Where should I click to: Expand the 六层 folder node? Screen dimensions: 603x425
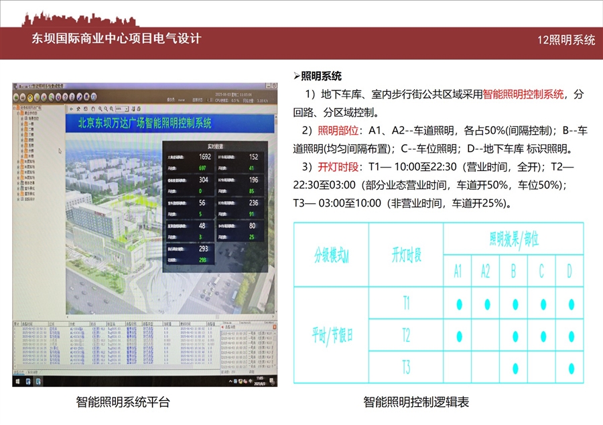click(x=22, y=151)
